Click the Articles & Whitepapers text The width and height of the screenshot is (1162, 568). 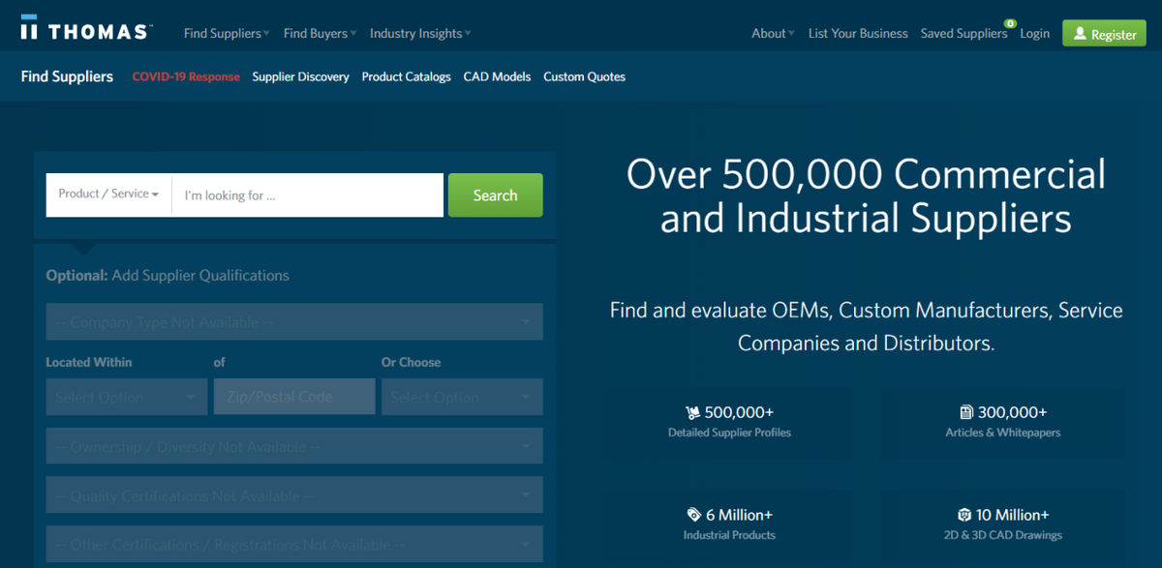pyautogui.click(x=1003, y=433)
